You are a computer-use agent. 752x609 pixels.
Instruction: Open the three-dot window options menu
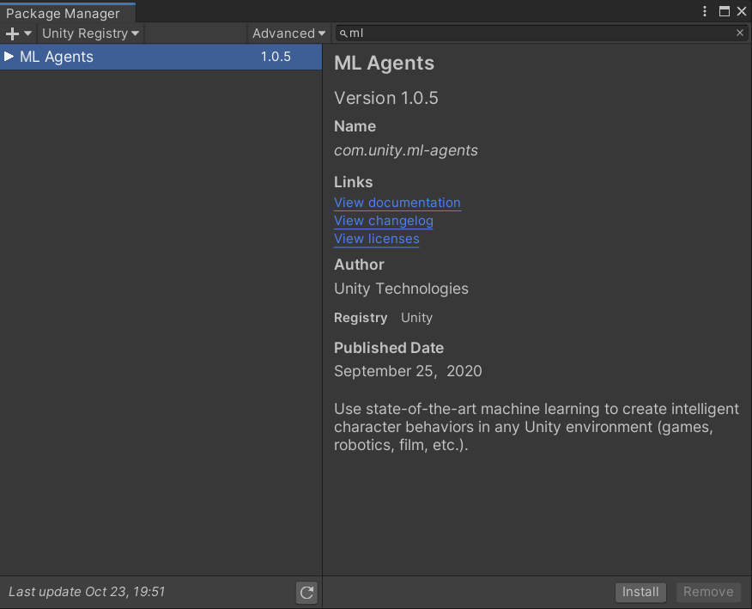(x=705, y=11)
